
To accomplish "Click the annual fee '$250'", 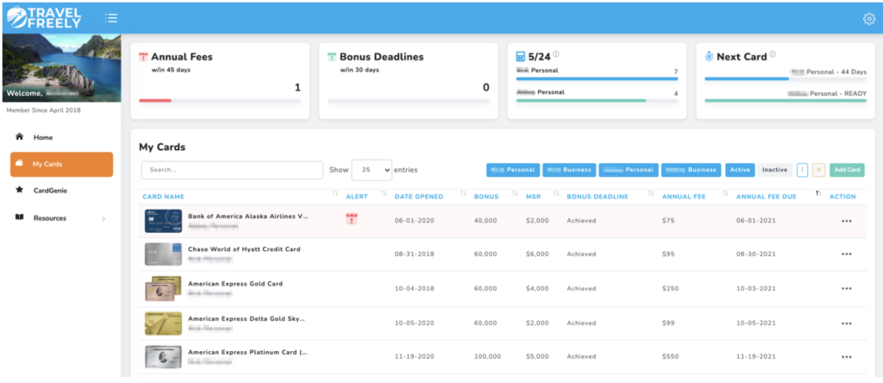I will 670,288.
